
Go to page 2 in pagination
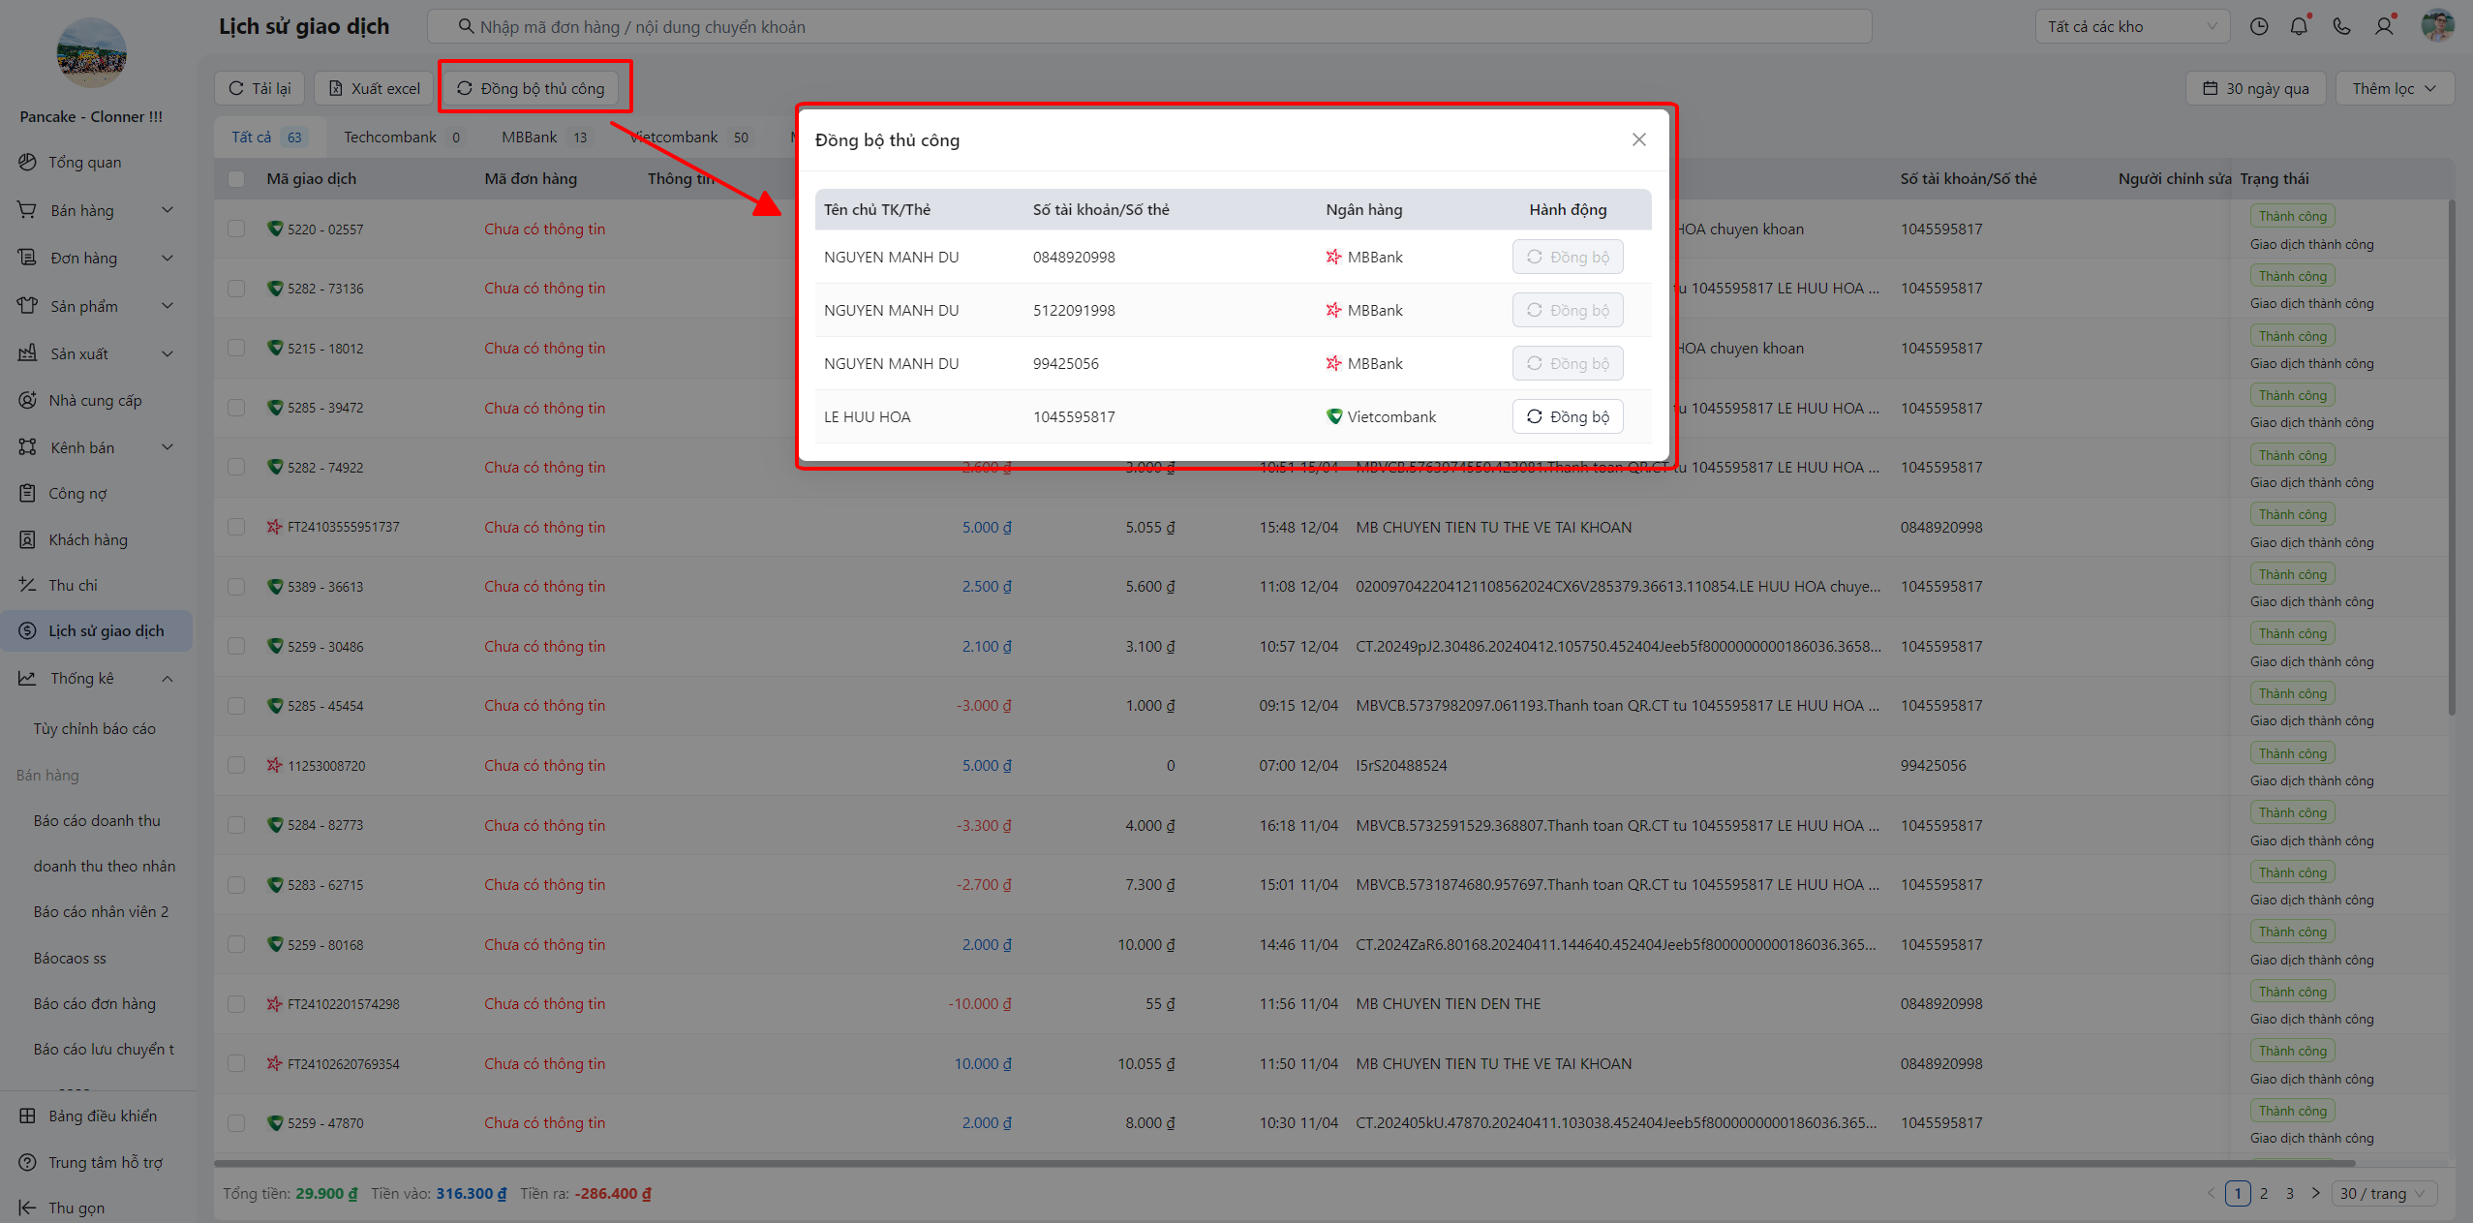tap(2264, 1193)
